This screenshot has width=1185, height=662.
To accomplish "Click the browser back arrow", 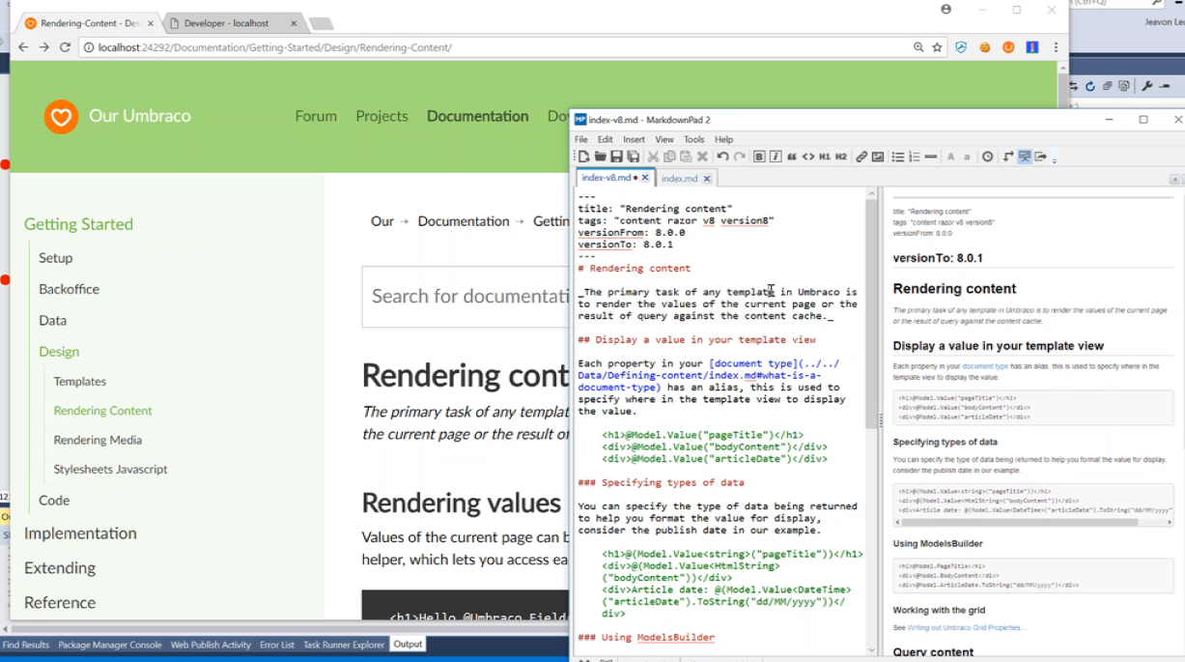I will coord(23,47).
